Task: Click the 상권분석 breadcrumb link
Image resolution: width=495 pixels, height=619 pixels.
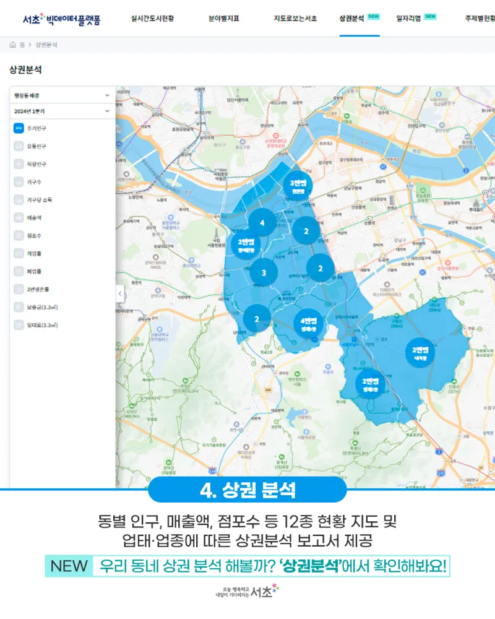Action: click(x=47, y=45)
